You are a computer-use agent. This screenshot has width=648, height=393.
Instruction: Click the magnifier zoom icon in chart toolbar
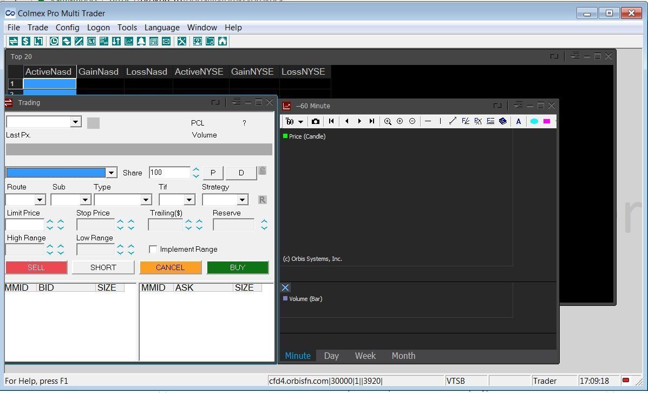[x=388, y=121]
